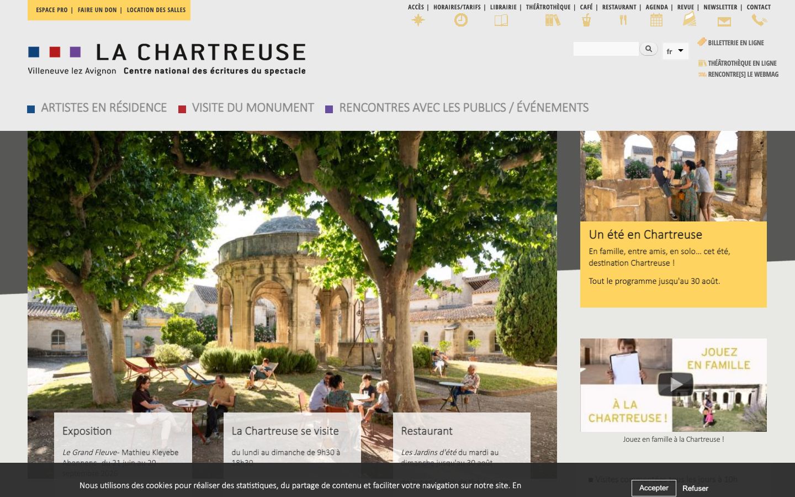Viewport: 795px width, 497px height.
Task: Click the Contact text link
Action: (759, 7)
